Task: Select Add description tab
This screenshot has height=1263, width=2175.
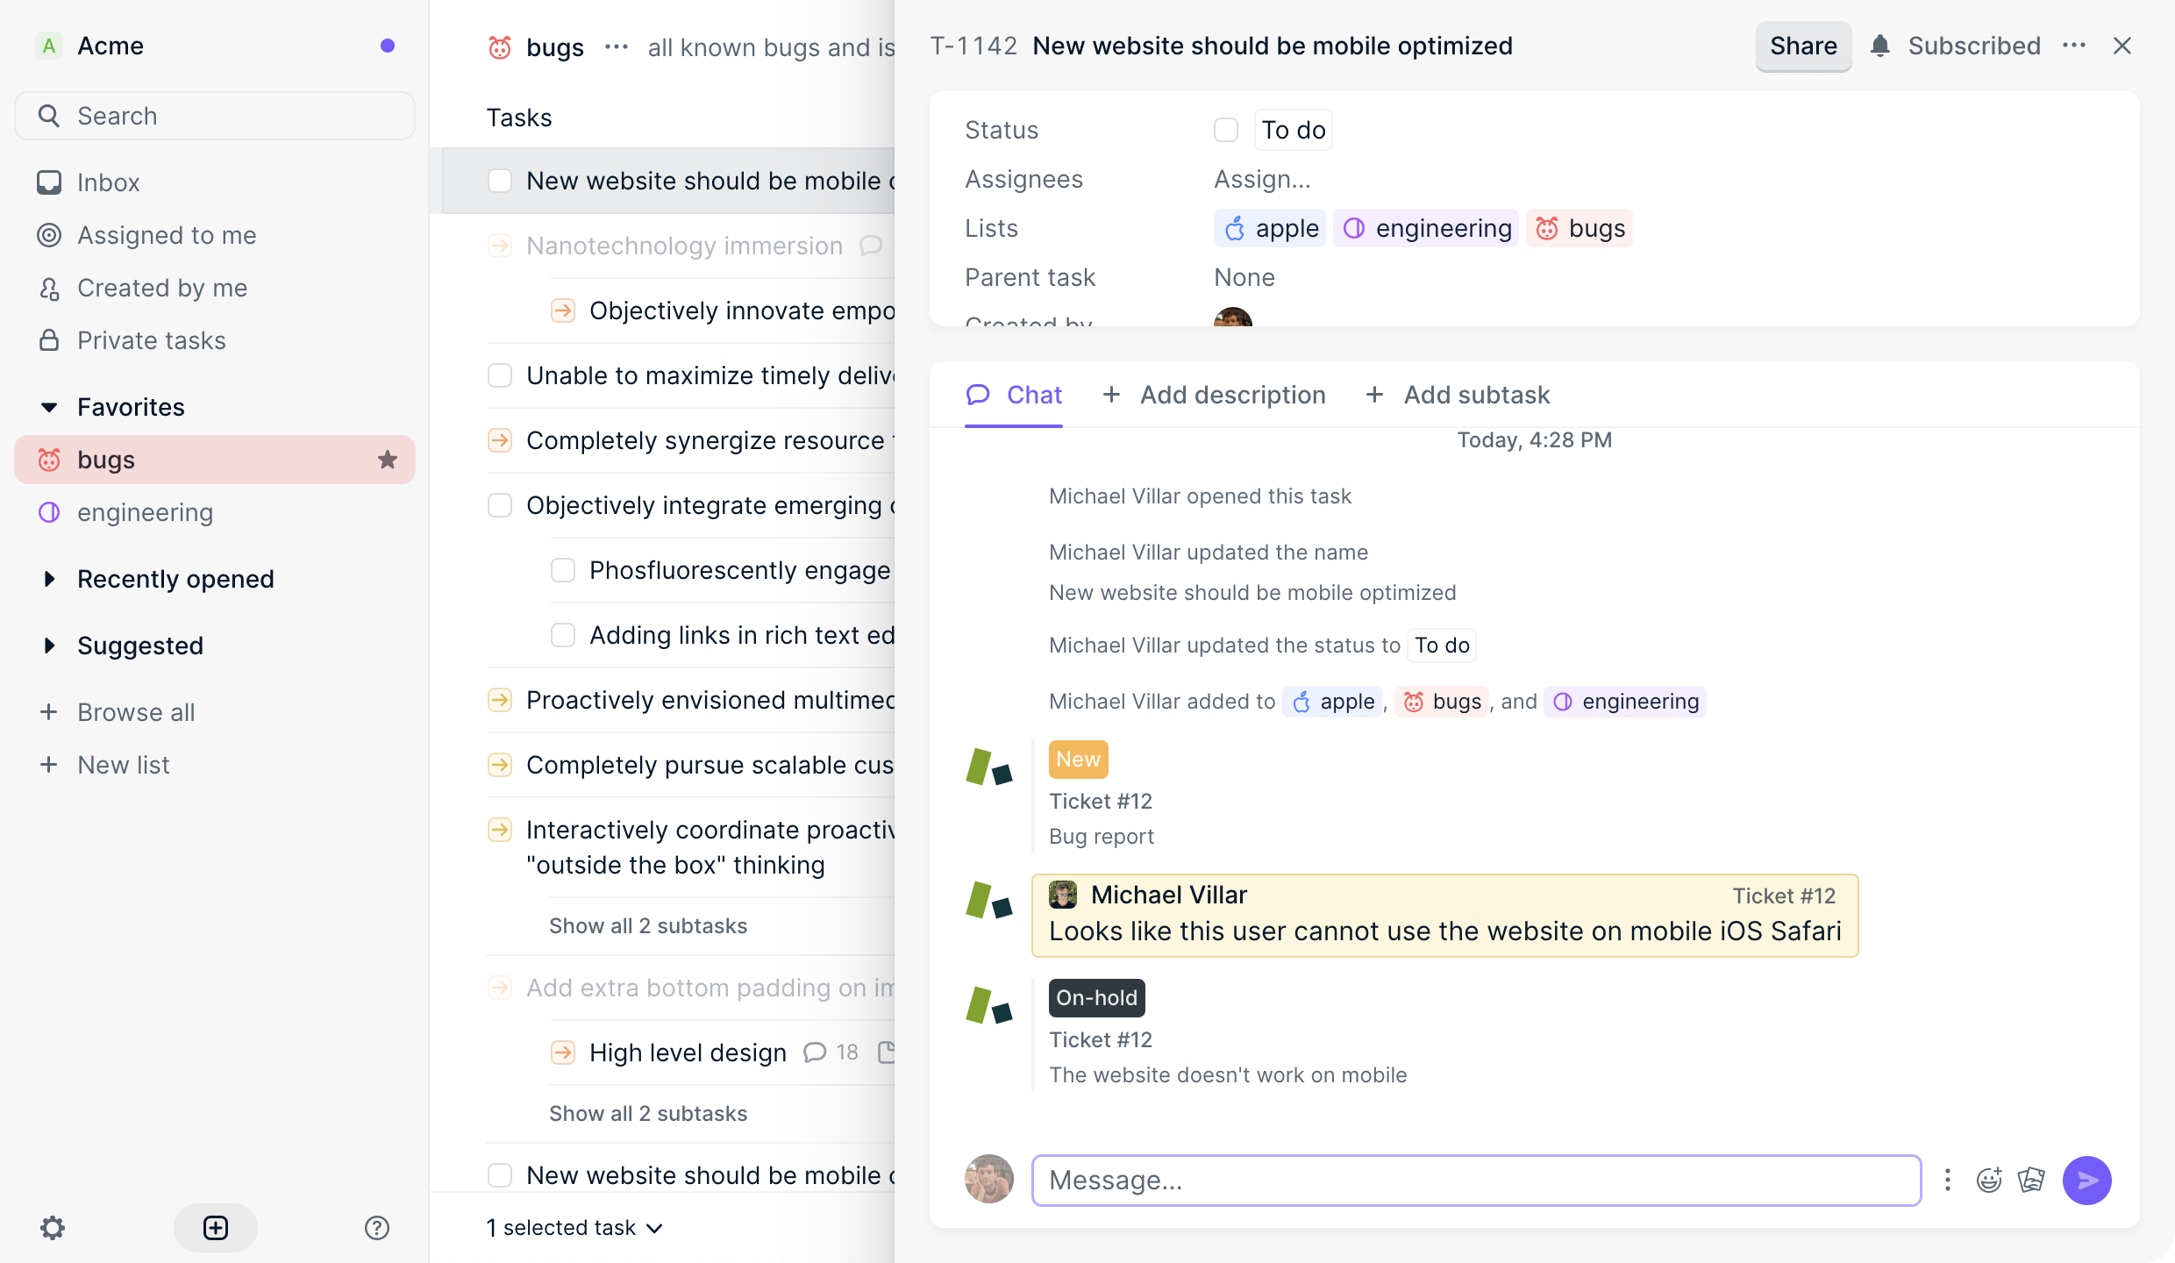Action: 1215,395
